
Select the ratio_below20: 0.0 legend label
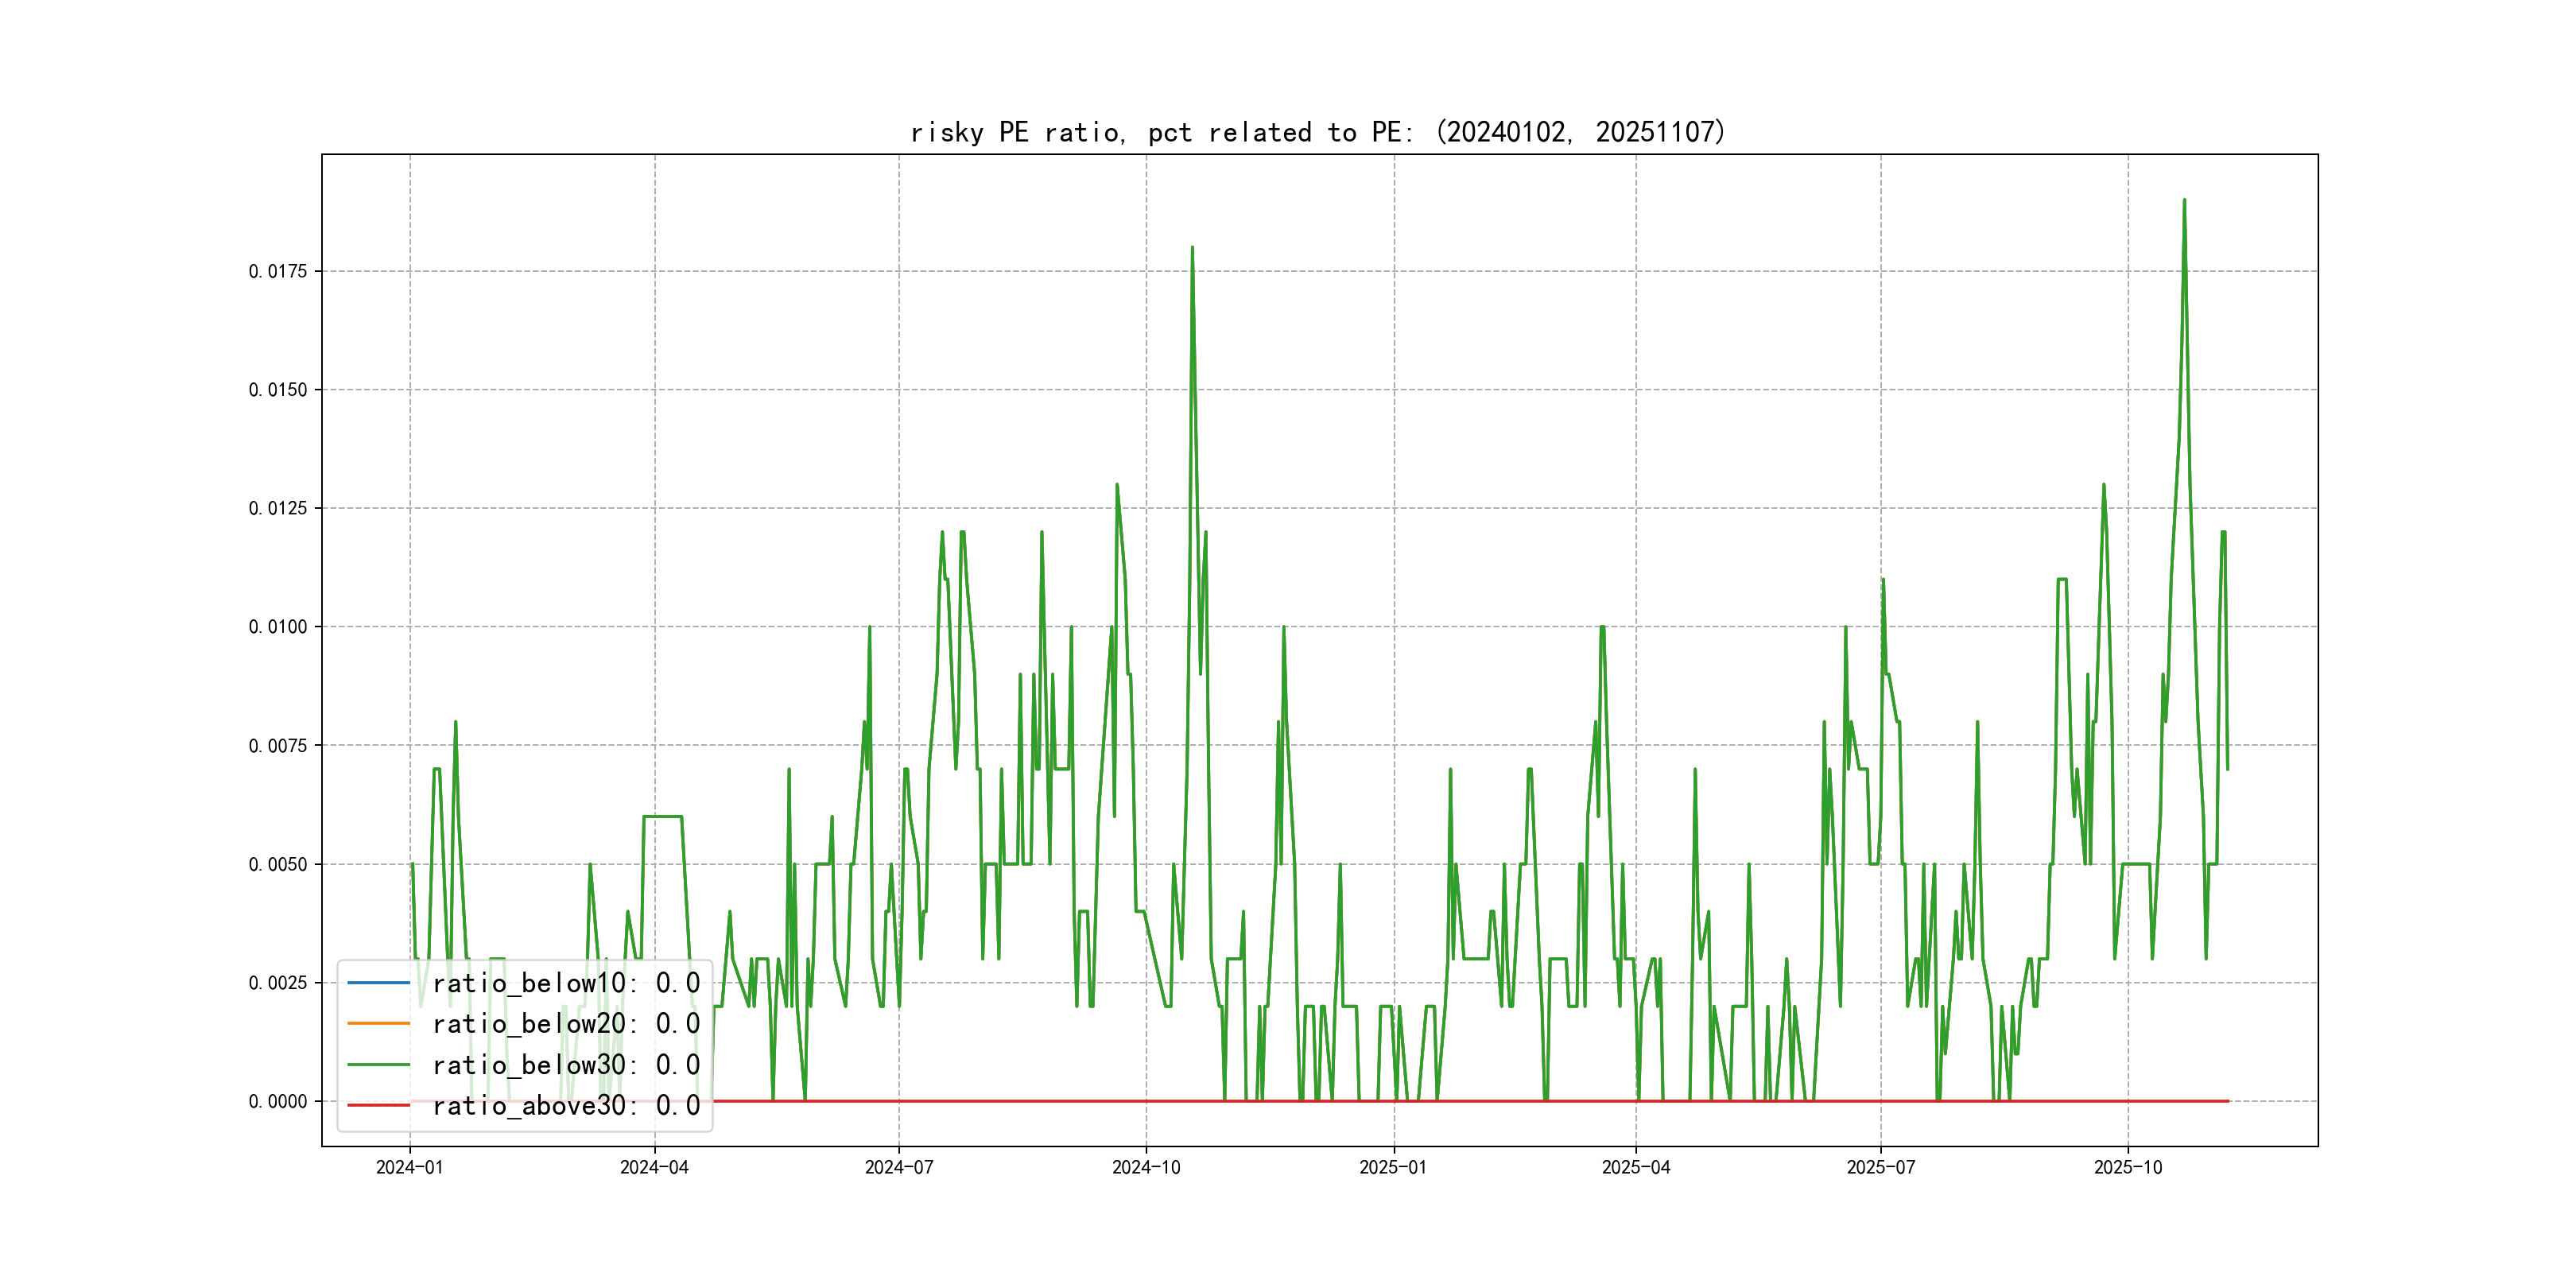[566, 1024]
